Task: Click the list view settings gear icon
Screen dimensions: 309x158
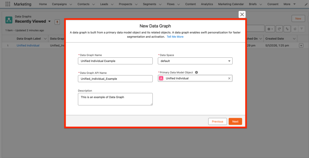Action: pyautogui.click(x=270, y=29)
